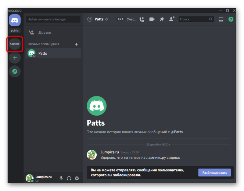The image size is (244, 191).
Task: Select the Patts direct message
Action: click(x=53, y=53)
